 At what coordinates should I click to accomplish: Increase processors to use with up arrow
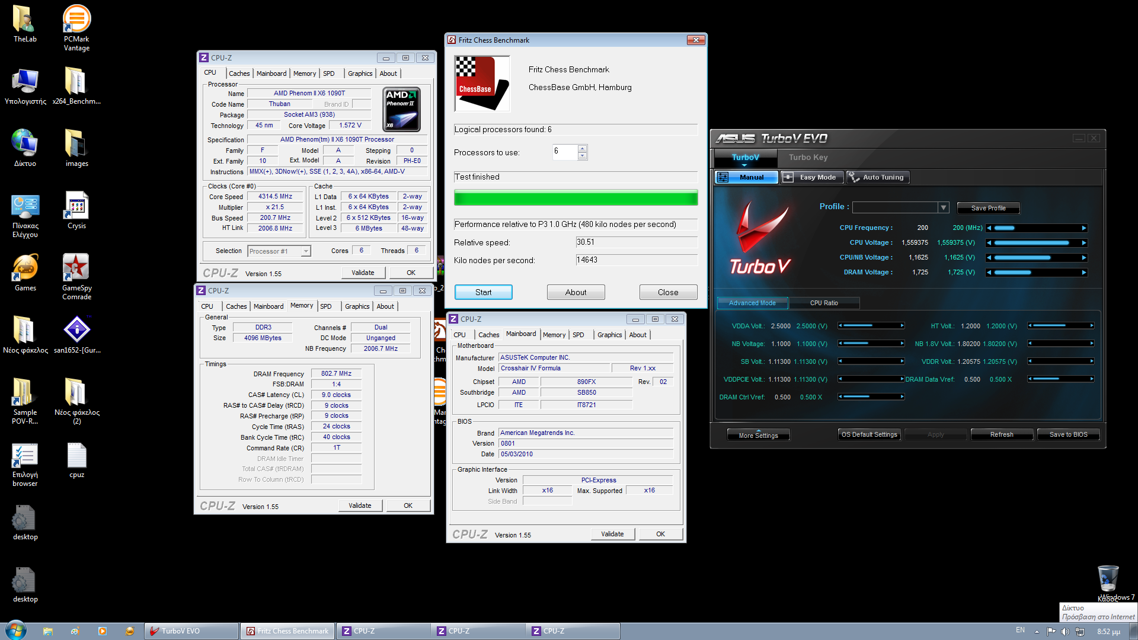(x=582, y=148)
